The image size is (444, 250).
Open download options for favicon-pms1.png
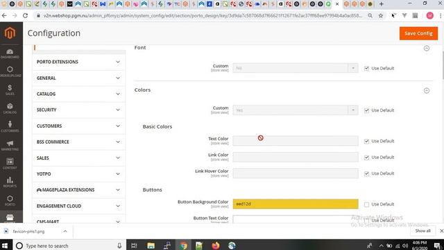point(65,231)
